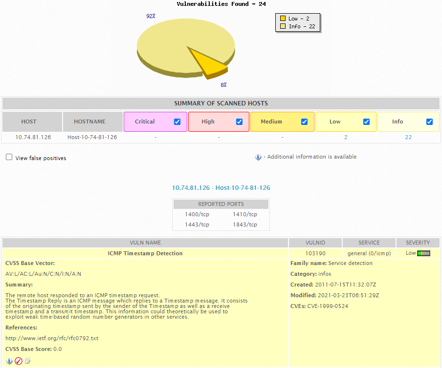This screenshot has width=442, height=368.
Task: Select reported port 1843/tcp
Action: (x=245, y=225)
